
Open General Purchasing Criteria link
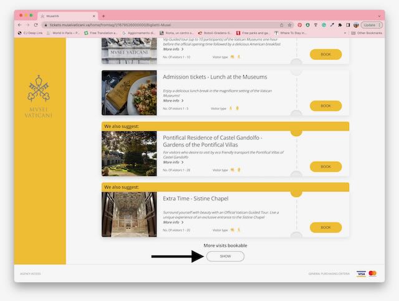(x=329, y=274)
